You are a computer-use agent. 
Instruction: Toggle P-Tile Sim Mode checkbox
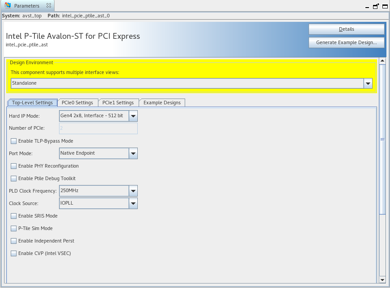pyautogui.click(x=14, y=229)
